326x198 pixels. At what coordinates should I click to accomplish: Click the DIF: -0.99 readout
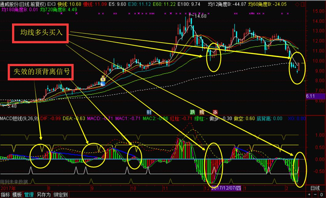(x=50, y=119)
